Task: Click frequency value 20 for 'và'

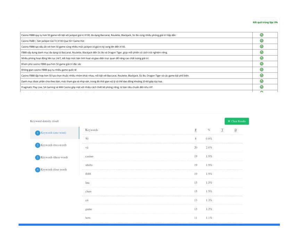Action: [195, 148]
